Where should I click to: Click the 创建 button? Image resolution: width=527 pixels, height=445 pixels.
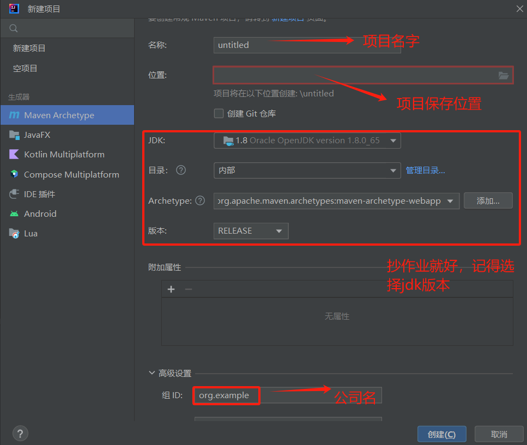(441, 434)
